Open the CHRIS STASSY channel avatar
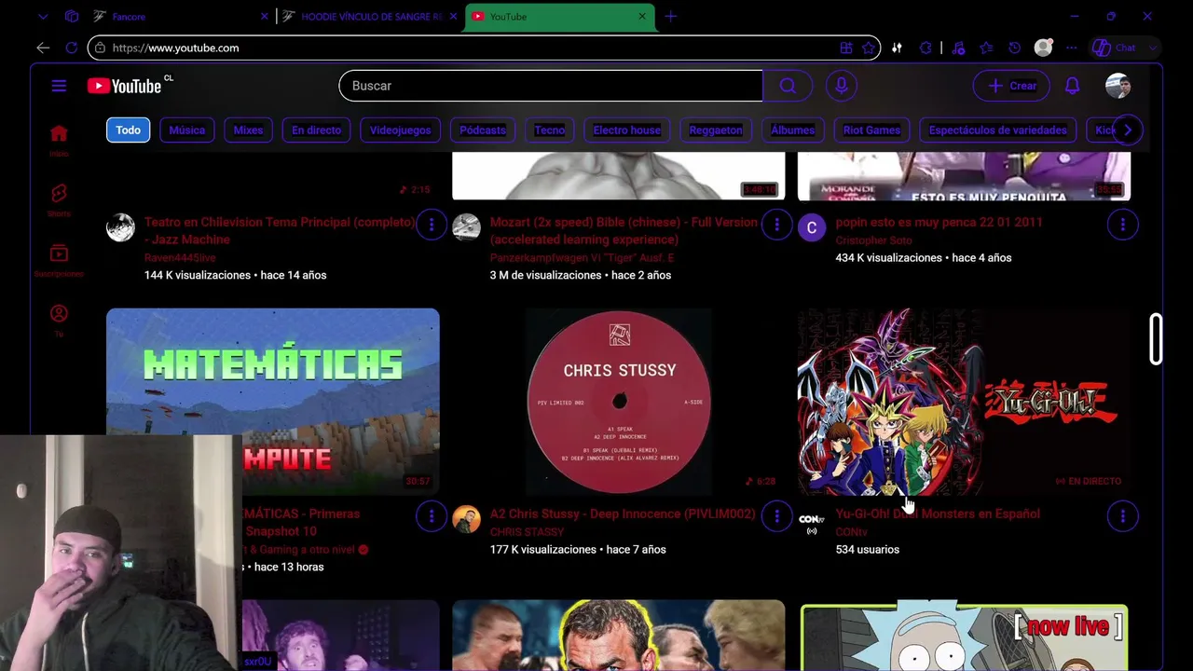Viewport: 1193px width, 671px height. tap(466, 519)
